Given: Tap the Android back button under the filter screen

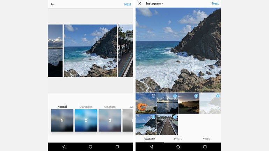Looking at the screenshot, I should [64, 147].
